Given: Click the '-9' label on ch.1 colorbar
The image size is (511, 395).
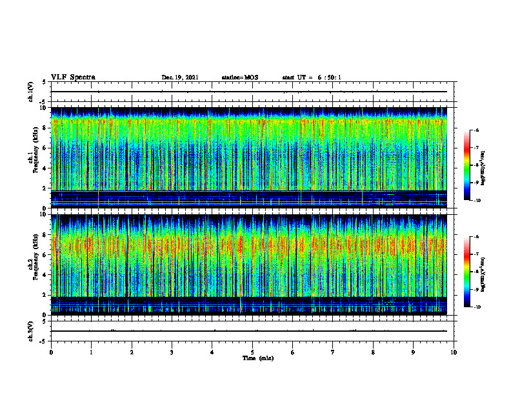Looking at the screenshot, I should click(x=476, y=183).
